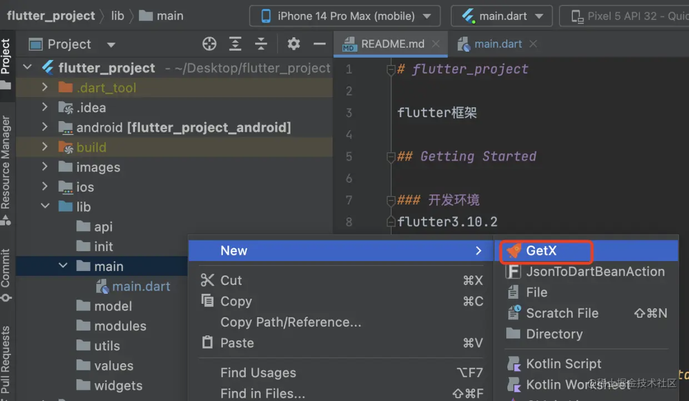Click the Kotlin Script icon
The height and width of the screenshot is (401, 689).
(514, 364)
